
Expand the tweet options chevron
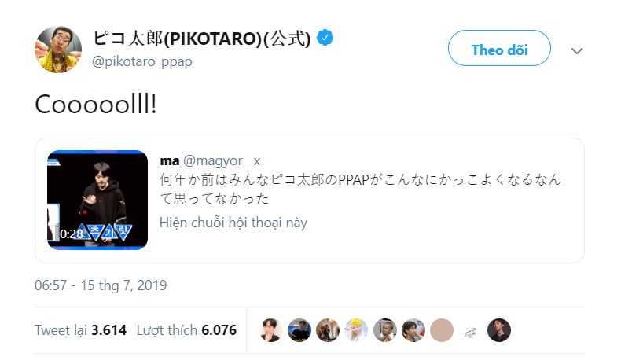(x=577, y=51)
